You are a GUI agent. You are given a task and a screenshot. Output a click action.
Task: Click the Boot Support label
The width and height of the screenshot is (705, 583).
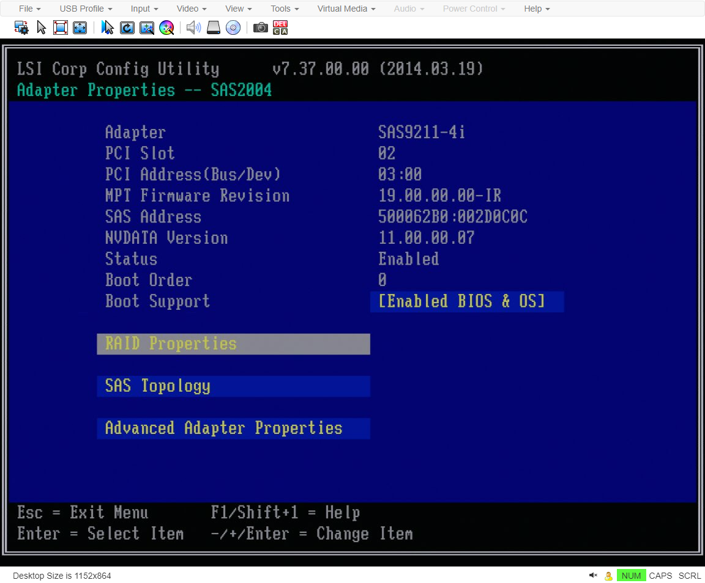click(157, 301)
